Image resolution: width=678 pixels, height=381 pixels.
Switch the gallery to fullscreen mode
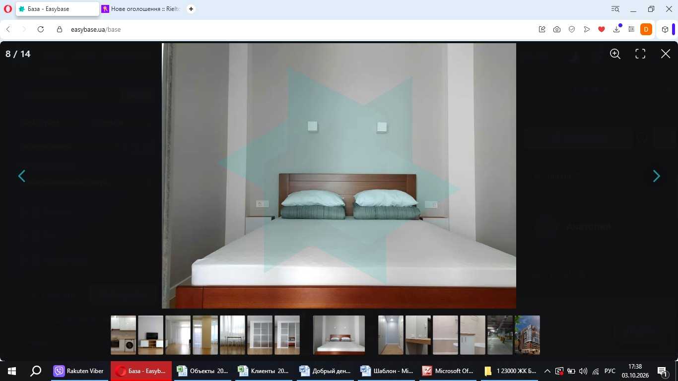click(640, 54)
